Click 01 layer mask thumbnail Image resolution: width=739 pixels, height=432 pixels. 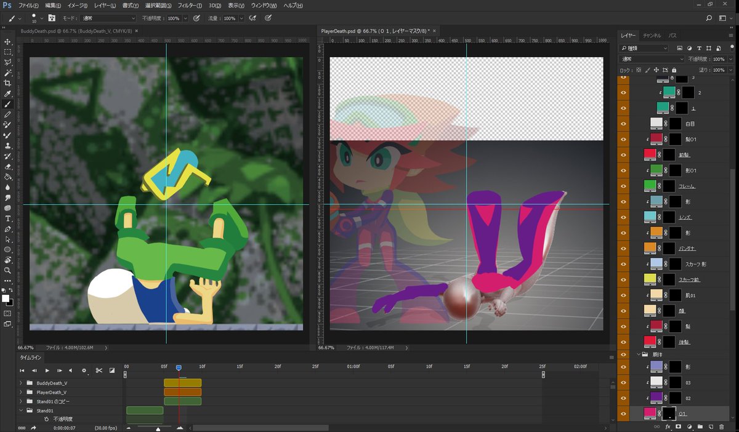point(669,414)
